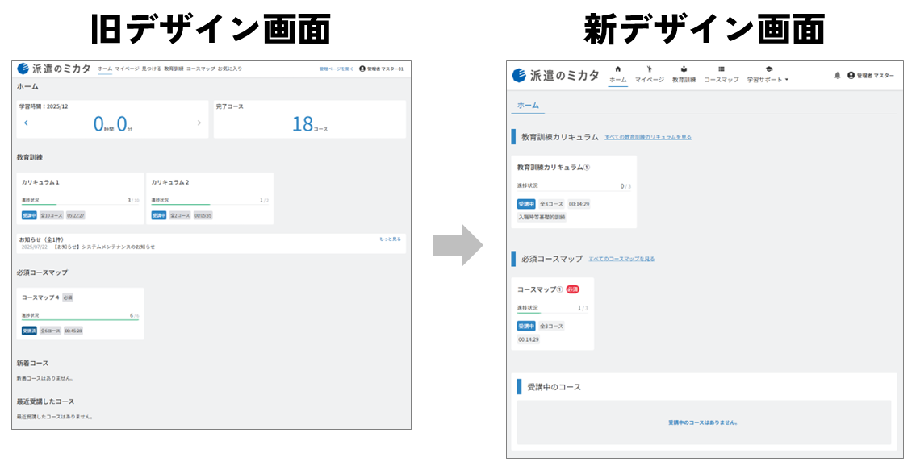Image resolution: width=916 pixels, height=470 pixels.
Task: Click the red 必須 badge on コースマップ①
Action: point(572,289)
